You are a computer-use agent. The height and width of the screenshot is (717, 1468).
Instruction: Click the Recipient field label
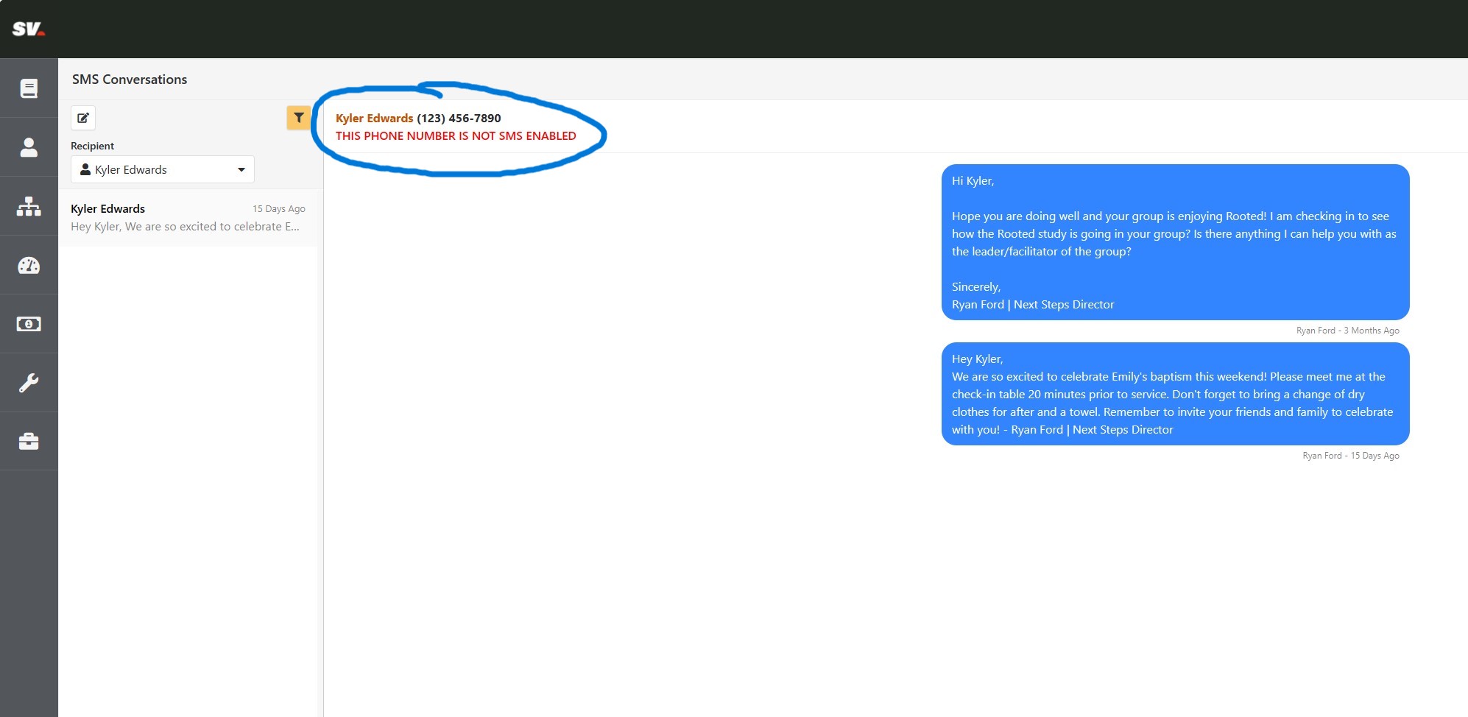[x=92, y=146]
